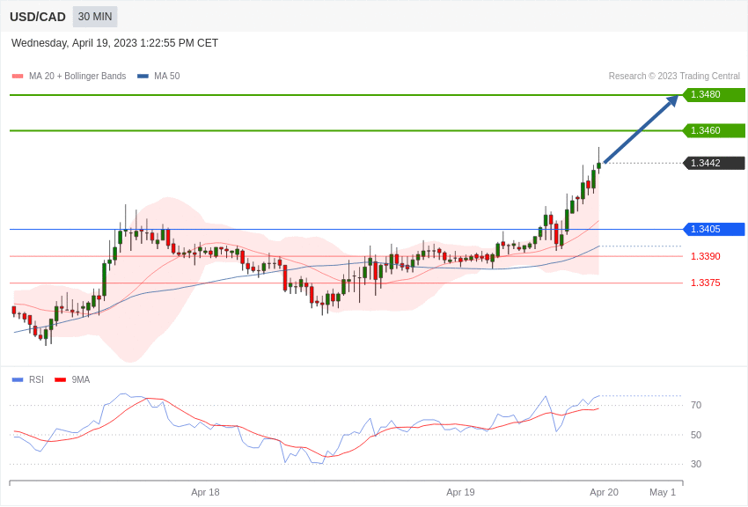The height and width of the screenshot is (507, 748).
Task: Click the 9MA legend label
Action: point(81,379)
